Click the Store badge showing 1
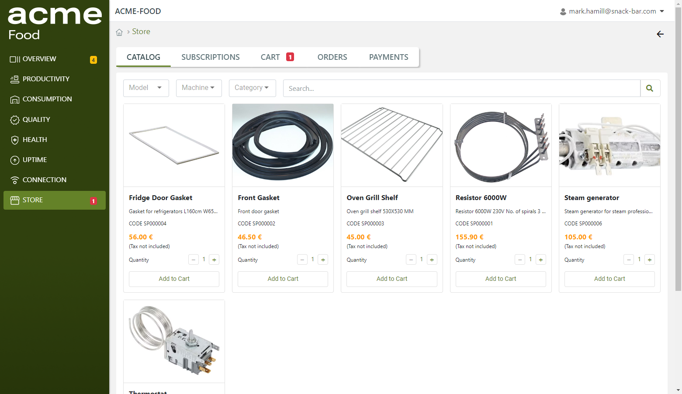682x394 pixels. point(93,201)
